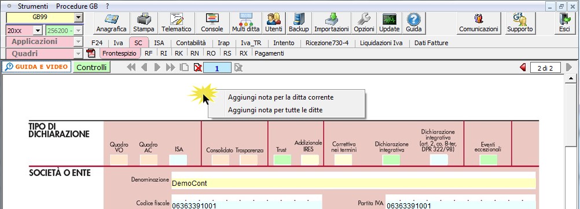Check the Eventi eccezionali box
The width and height of the screenshot is (580, 209).
[x=489, y=160]
